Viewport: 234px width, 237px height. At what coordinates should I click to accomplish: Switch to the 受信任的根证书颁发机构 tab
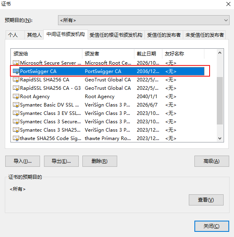tap(116, 35)
